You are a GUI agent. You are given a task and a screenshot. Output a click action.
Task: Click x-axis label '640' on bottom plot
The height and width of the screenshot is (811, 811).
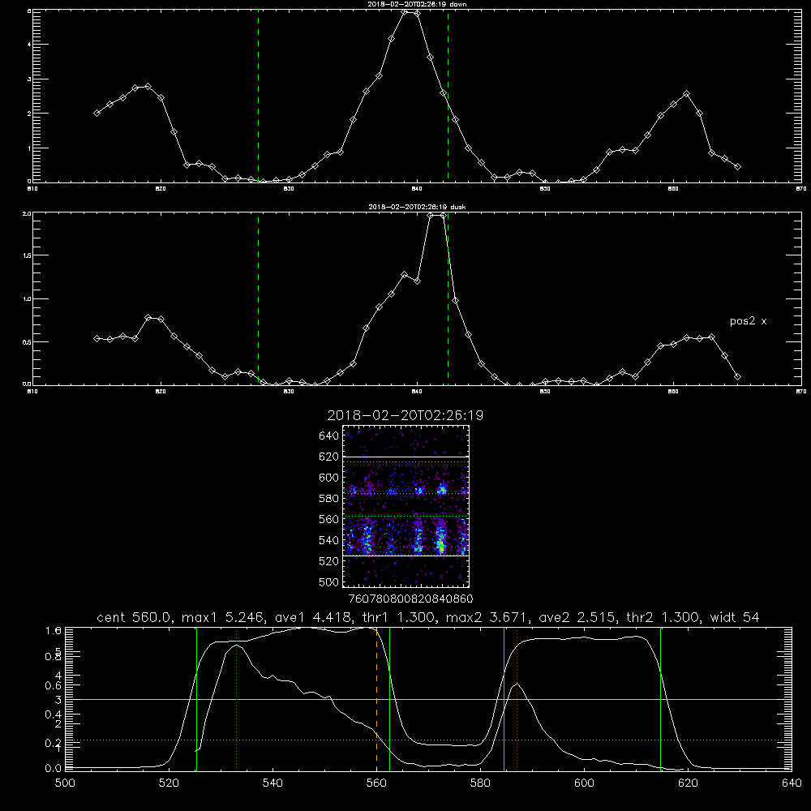[x=792, y=783]
